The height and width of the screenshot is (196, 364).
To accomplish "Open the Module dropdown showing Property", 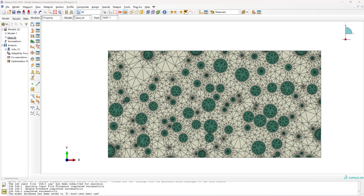I will point(52,18).
